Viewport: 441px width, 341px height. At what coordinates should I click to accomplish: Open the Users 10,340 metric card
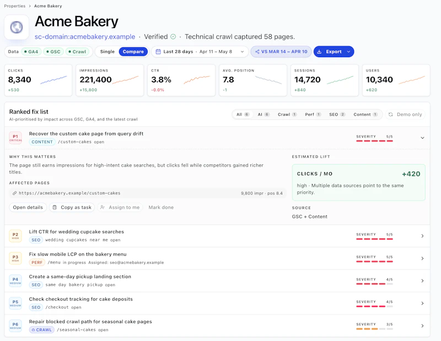click(396, 80)
